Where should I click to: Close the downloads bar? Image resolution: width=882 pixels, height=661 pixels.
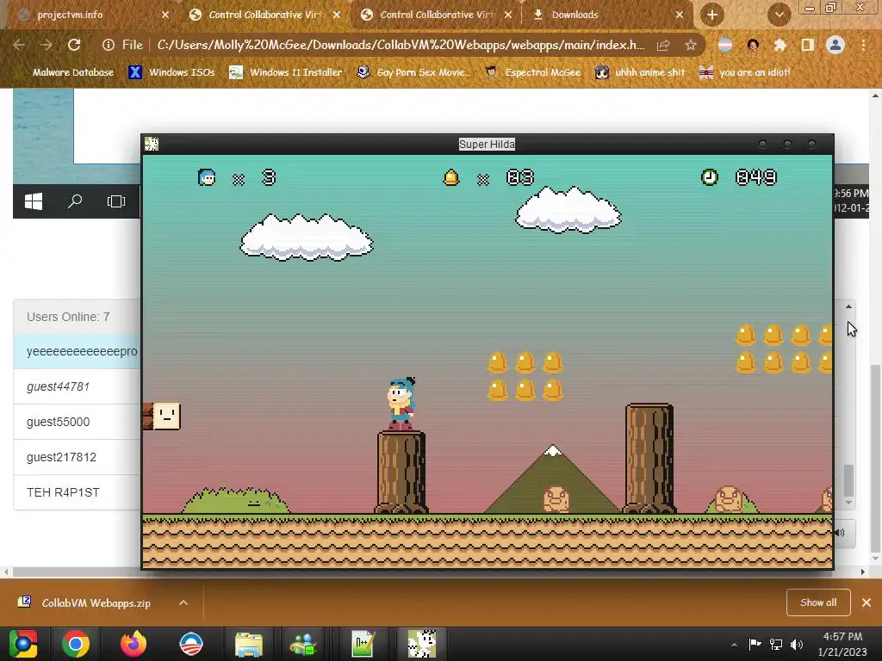click(866, 602)
